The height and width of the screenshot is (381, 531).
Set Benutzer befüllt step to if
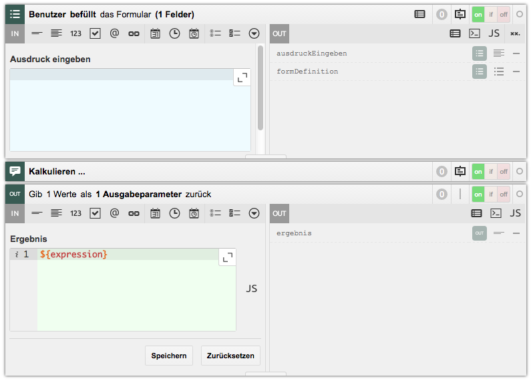(x=491, y=14)
